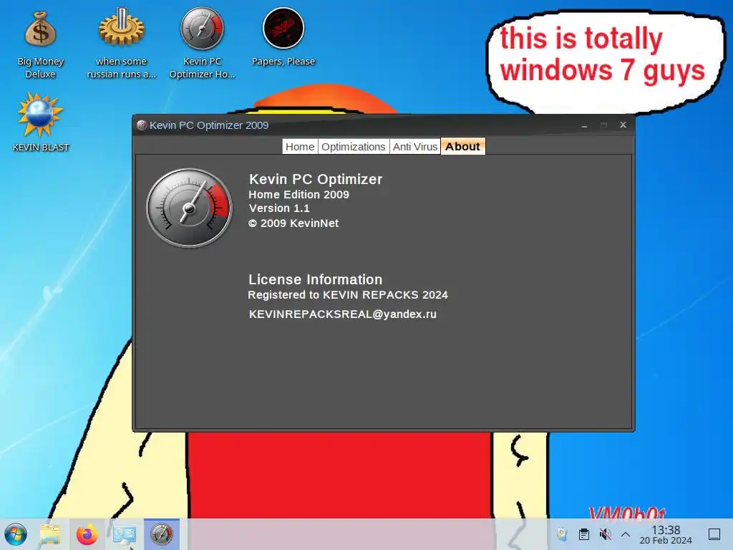
Task: Launch Firefox from the taskbar
Action: [x=87, y=534]
